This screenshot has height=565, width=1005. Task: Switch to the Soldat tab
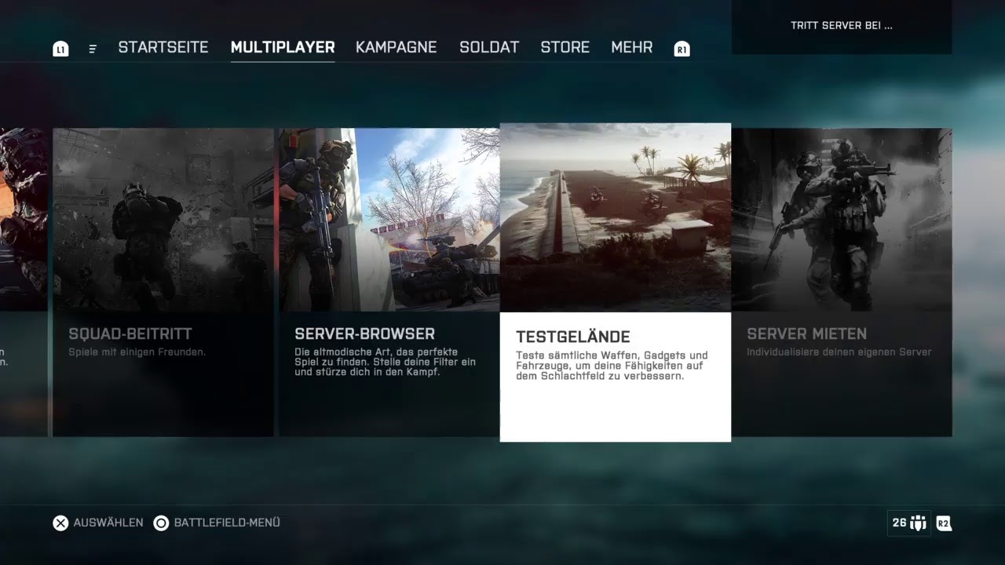click(489, 47)
